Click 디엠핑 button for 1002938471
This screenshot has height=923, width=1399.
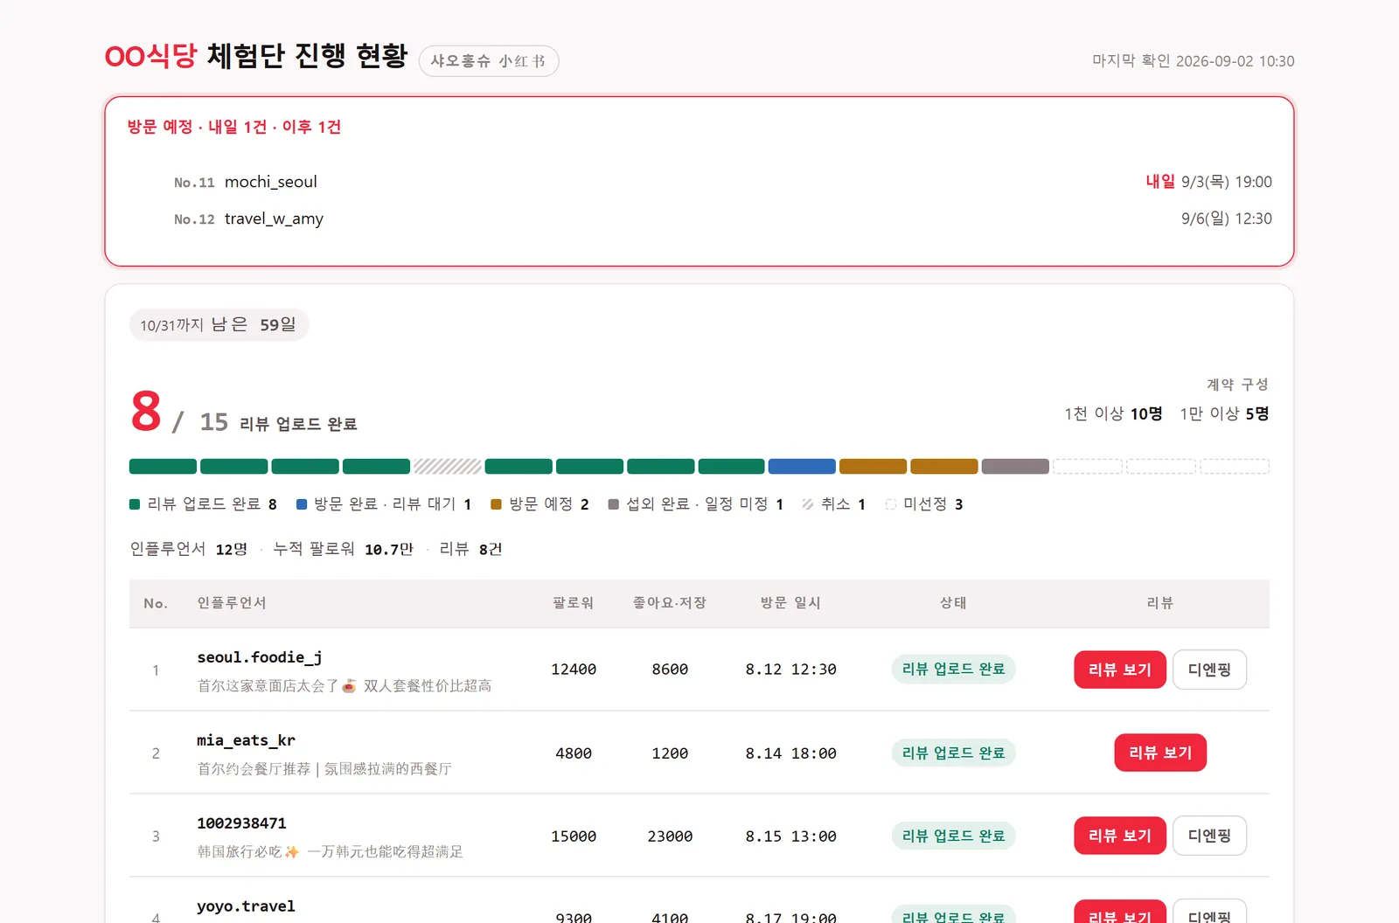[x=1209, y=836]
